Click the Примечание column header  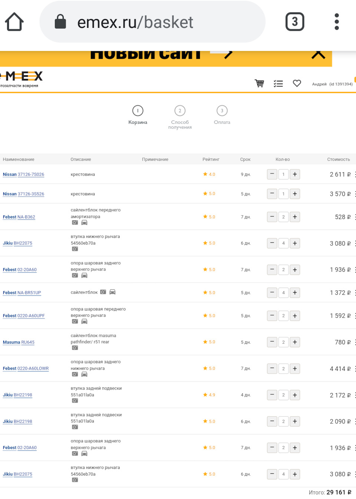click(155, 159)
